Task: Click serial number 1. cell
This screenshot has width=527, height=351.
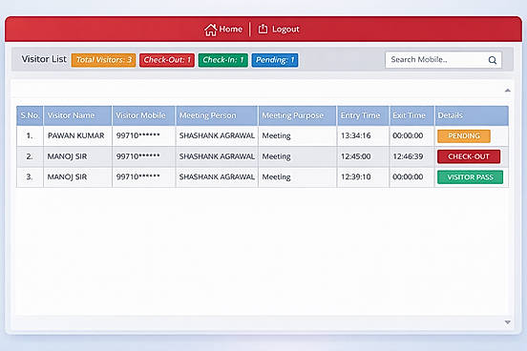Action: [x=30, y=135]
